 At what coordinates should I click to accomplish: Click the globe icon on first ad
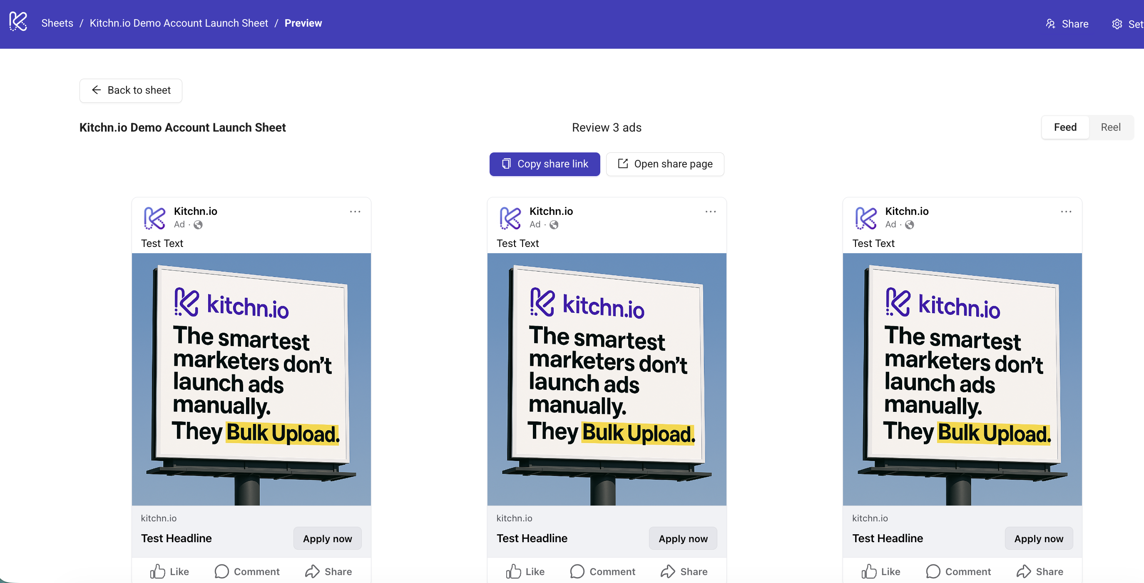click(198, 225)
